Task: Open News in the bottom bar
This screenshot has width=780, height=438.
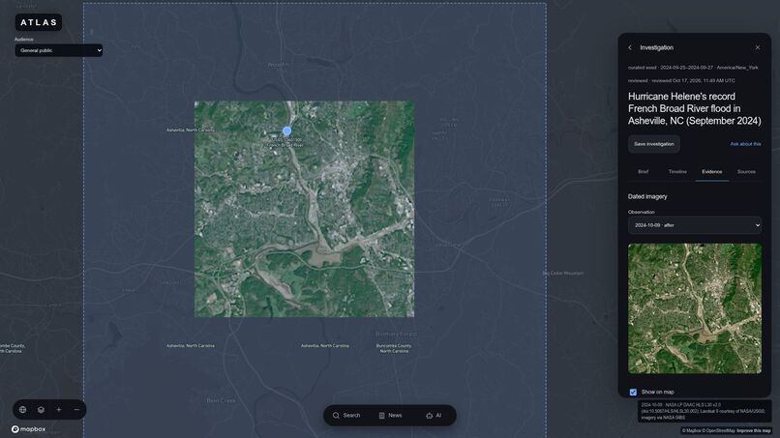Action: click(x=391, y=415)
